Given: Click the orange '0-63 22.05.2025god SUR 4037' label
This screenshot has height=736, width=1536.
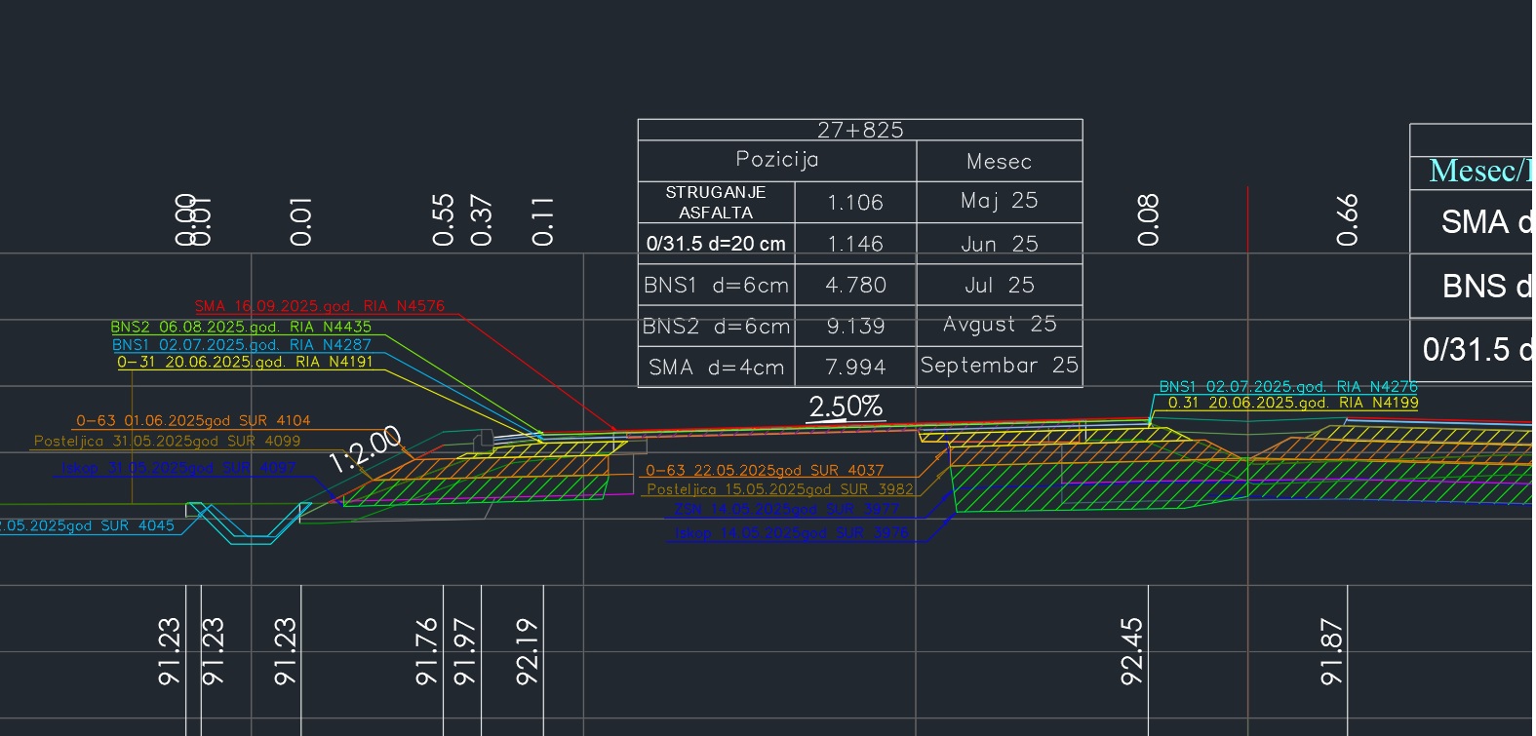Looking at the screenshot, I should click(x=765, y=470).
